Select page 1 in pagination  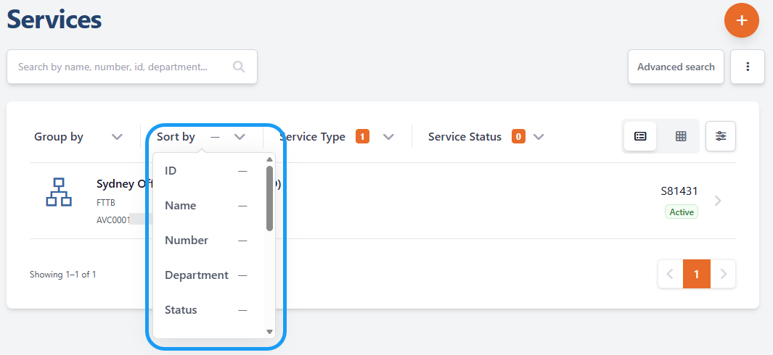click(697, 274)
